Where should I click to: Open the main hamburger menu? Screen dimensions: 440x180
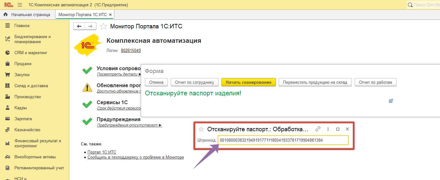point(20,5)
